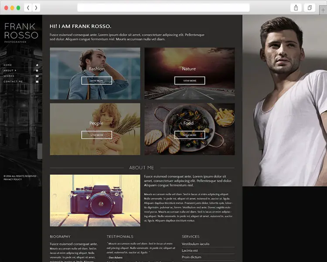Open the People category title

coord(96,123)
